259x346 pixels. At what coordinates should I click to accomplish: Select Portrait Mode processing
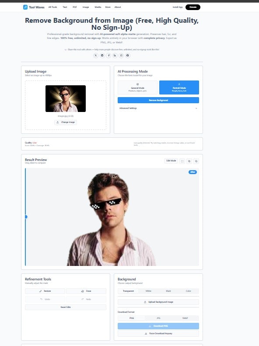(x=179, y=87)
